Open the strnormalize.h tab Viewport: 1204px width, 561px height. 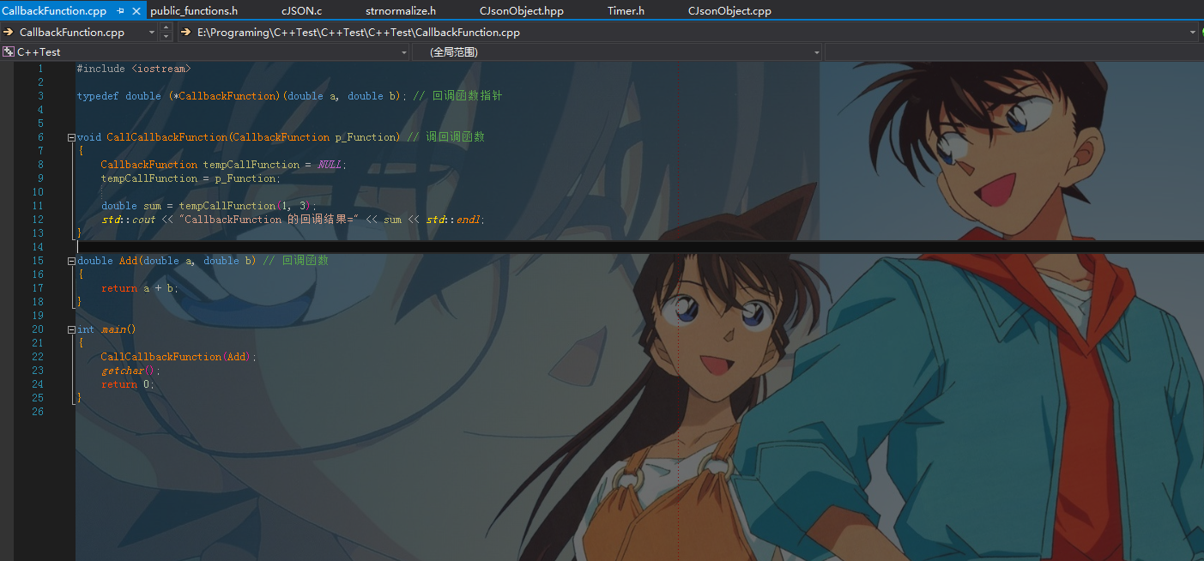pos(401,11)
